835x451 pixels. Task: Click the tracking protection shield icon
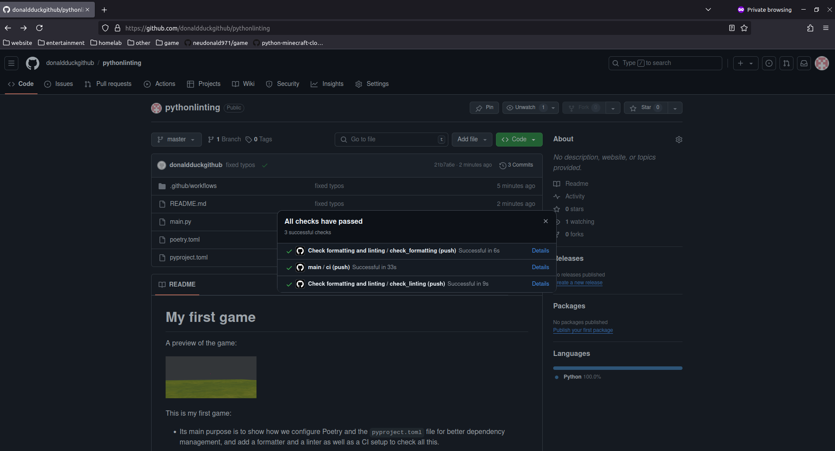(105, 28)
